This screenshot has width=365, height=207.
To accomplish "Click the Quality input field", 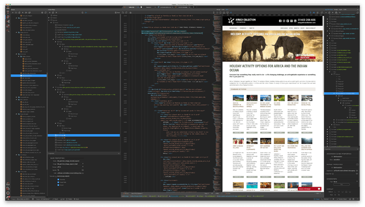I will [69, 170].
